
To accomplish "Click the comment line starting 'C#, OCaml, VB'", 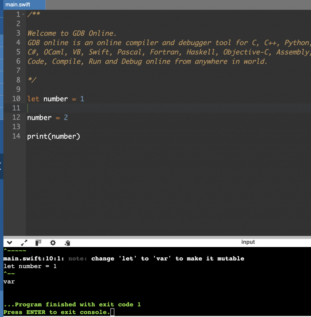I will point(169,52).
